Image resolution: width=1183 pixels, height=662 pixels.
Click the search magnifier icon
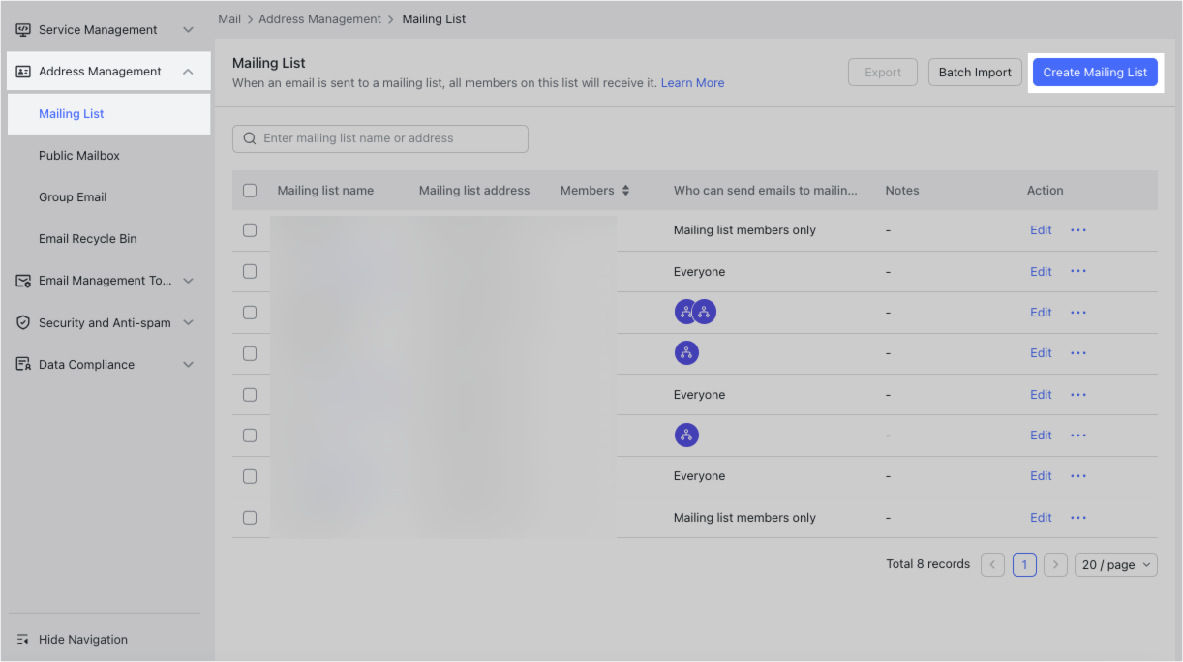point(249,138)
